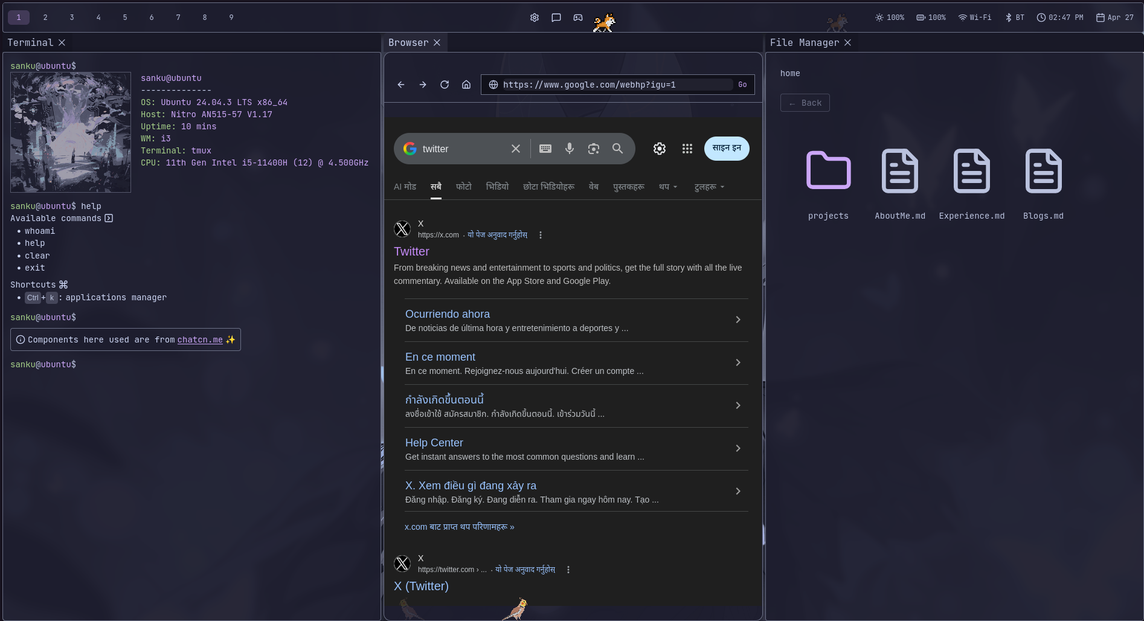Open the पुस्तकहरू search tab

[x=629, y=187]
